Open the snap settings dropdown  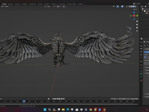click(x=61, y=7)
